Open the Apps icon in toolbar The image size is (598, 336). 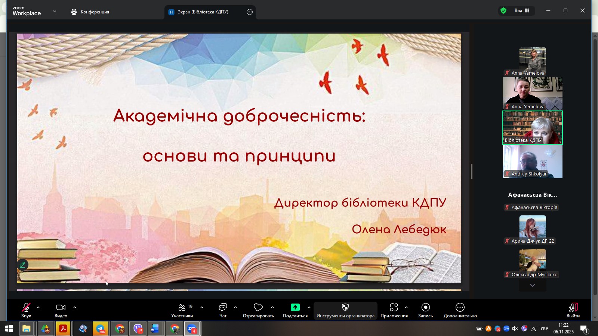click(394, 307)
